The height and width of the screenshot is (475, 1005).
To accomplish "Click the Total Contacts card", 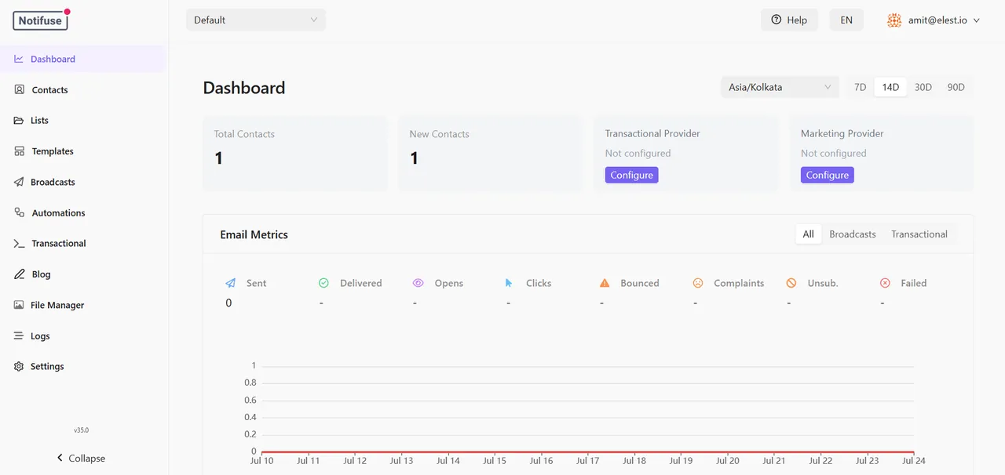I will pyautogui.click(x=295, y=154).
